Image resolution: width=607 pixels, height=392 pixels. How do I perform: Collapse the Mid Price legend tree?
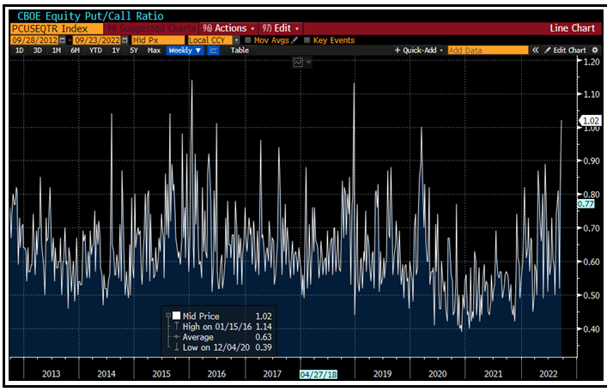[167, 316]
